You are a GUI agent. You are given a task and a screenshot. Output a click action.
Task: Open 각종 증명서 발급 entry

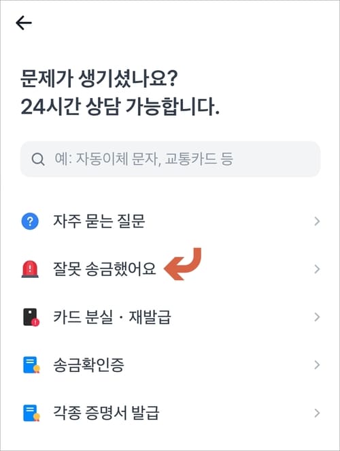(x=170, y=413)
